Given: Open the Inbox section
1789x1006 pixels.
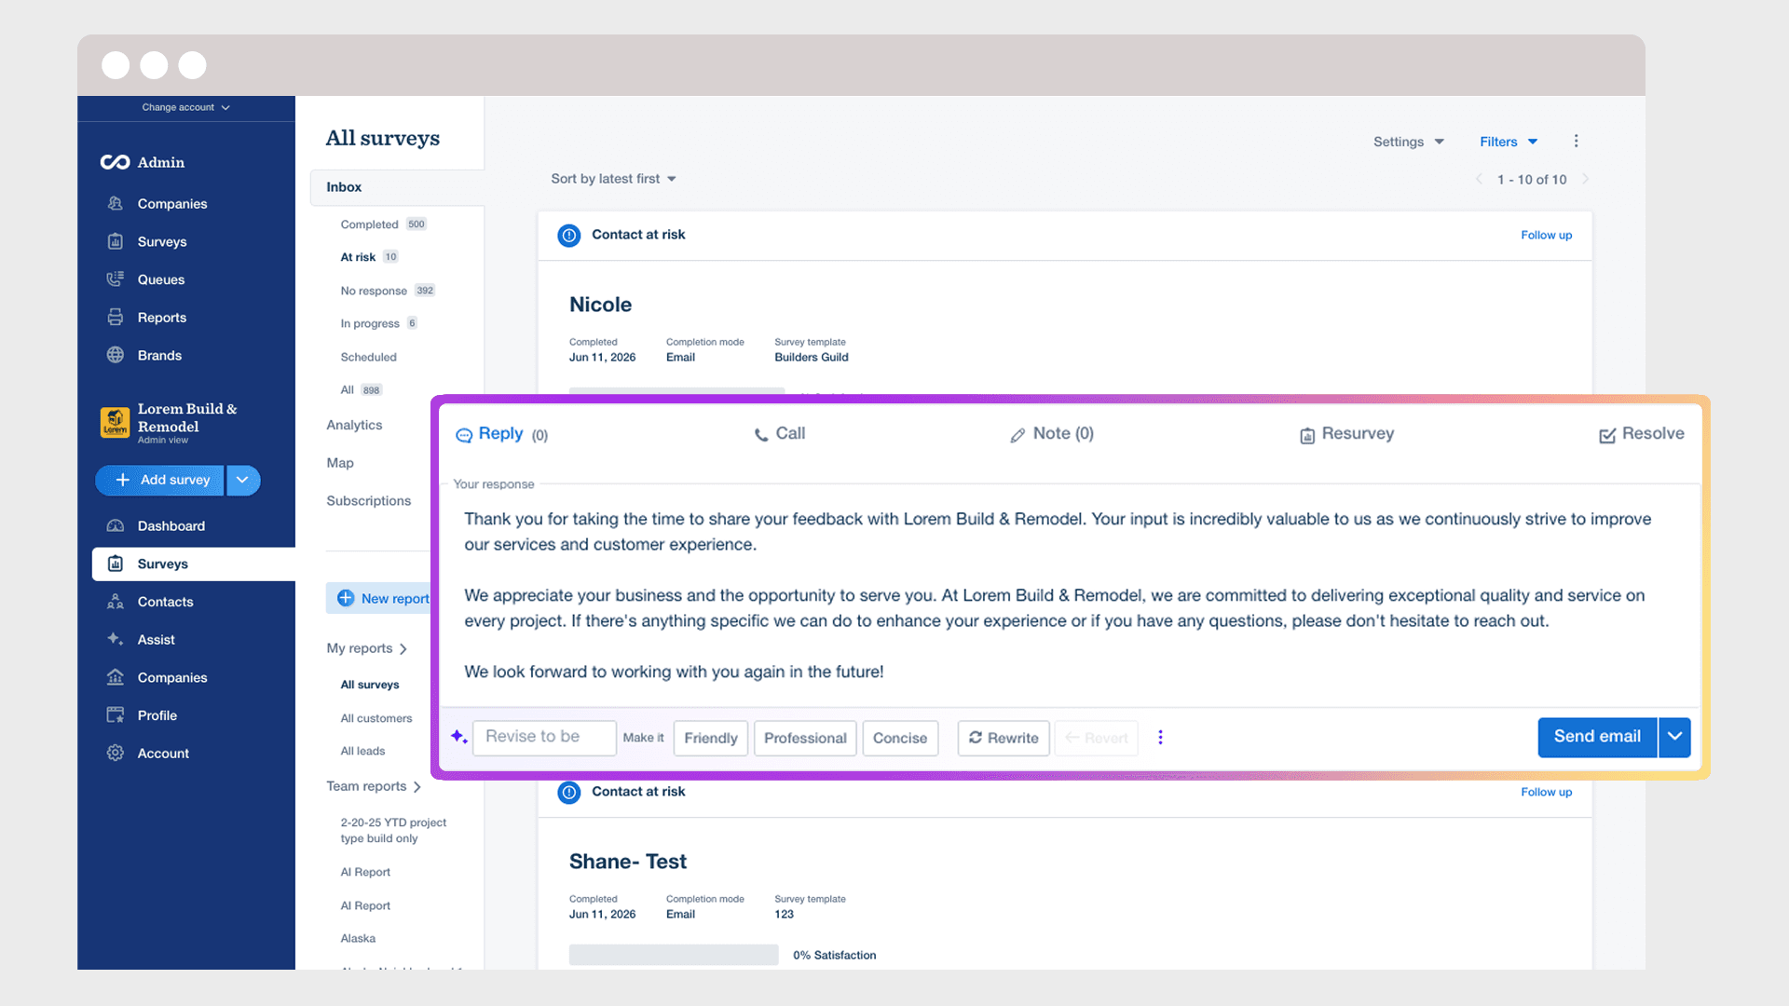Looking at the screenshot, I should coord(397,187).
